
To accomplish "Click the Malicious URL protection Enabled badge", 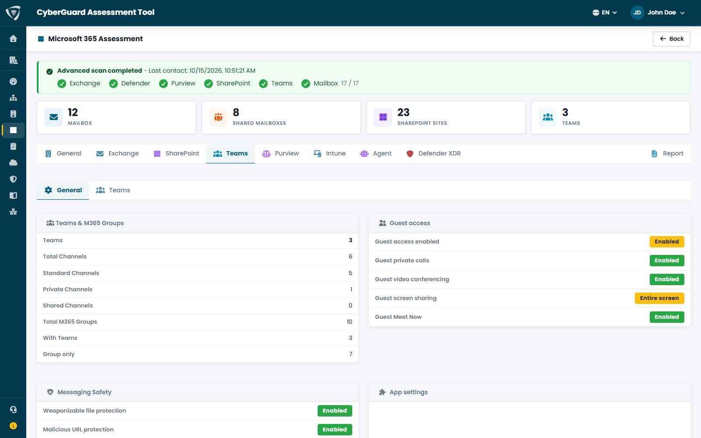I will coord(335,430).
